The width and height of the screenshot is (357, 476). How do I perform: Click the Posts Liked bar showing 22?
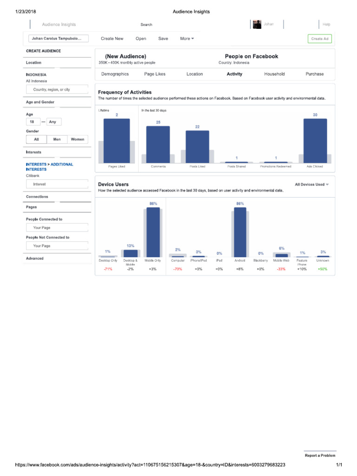pyautogui.click(x=197, y=147)
